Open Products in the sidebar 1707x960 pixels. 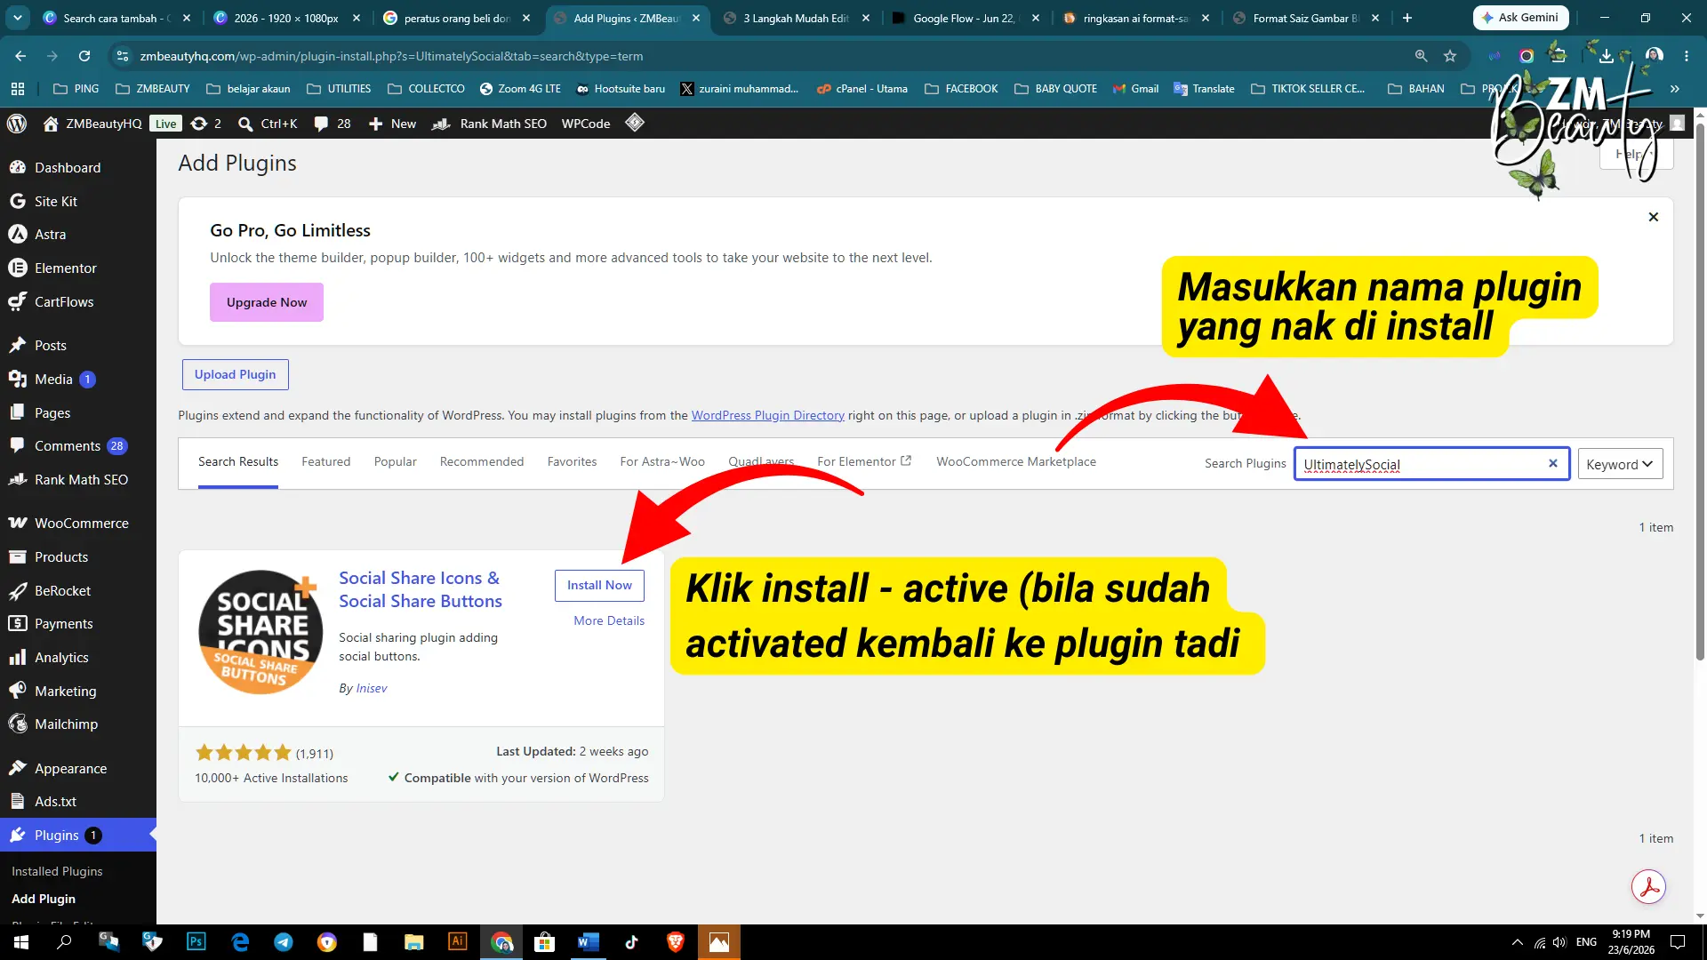(x=60, y=556)
